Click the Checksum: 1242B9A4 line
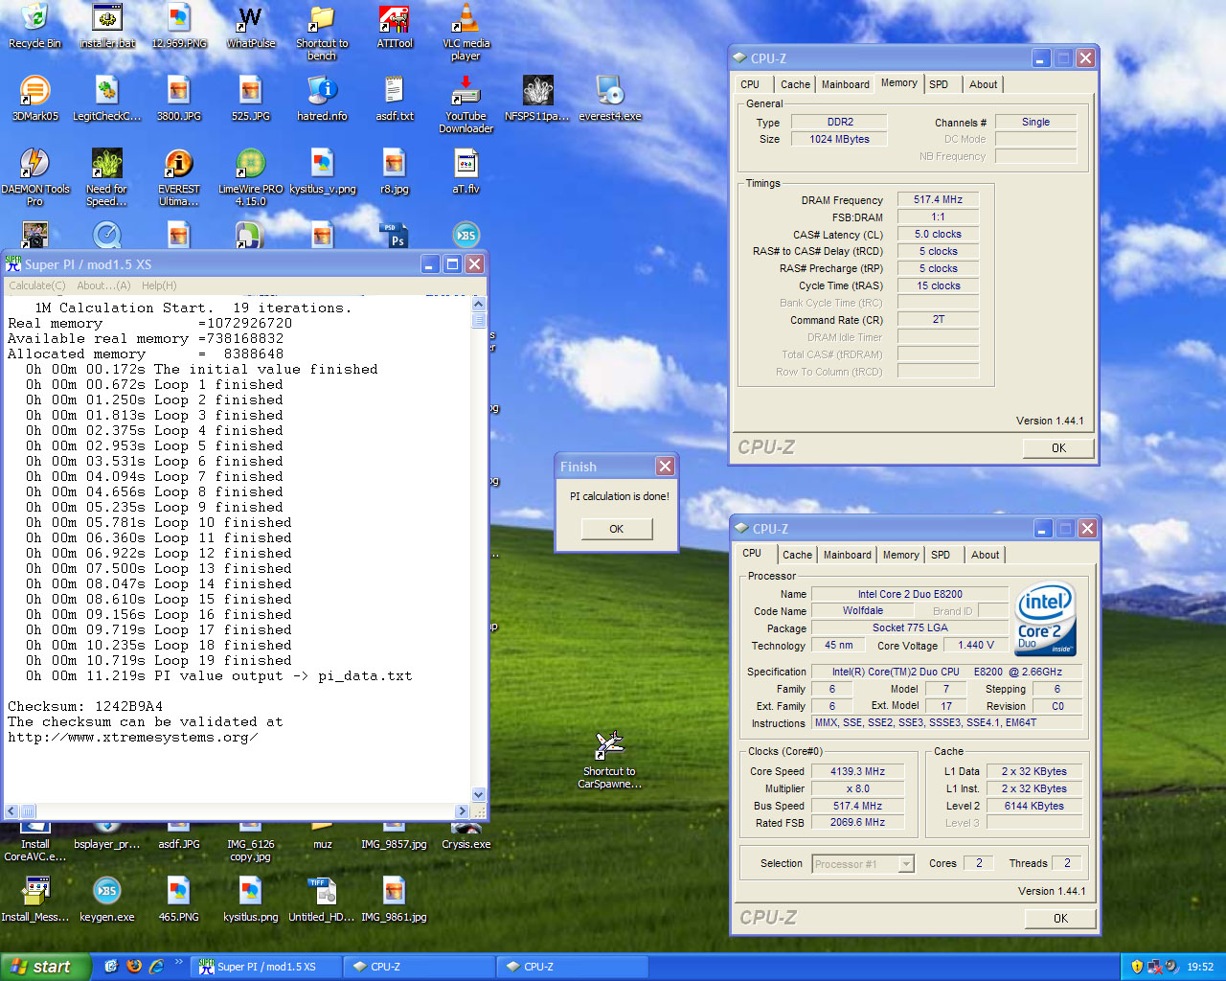Viewport: 1226px width, 981px height. (x=85, y=706)
